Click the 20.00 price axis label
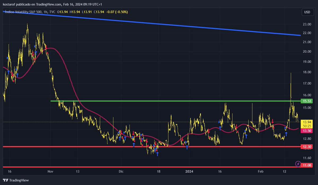 pos(307,51)
